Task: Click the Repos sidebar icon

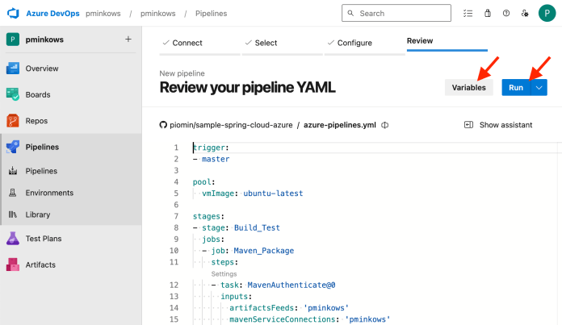Action: [13, 121]
